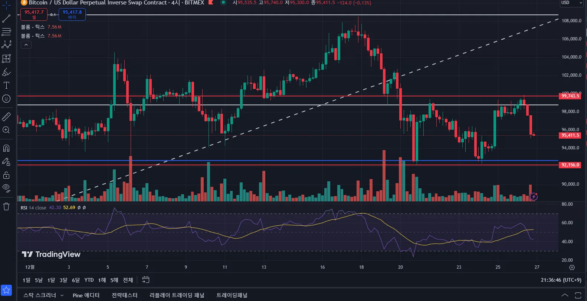Expand the 스탁 스크리너 dropdown arrow
The height and width of the screenshot is (301, 587).
pyautogui.click(x=62, y=295)
